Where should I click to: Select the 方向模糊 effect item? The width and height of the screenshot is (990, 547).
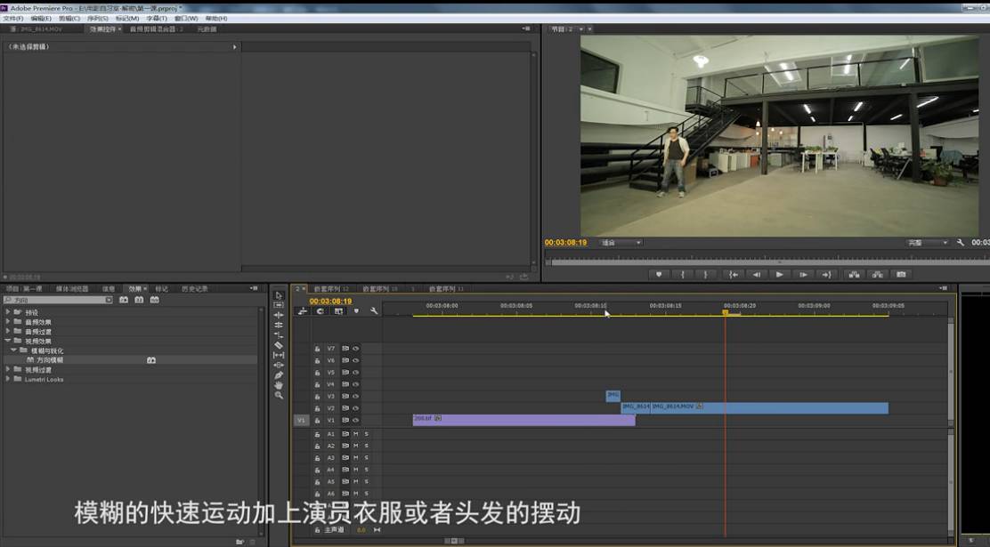click(x=49, y=359)
